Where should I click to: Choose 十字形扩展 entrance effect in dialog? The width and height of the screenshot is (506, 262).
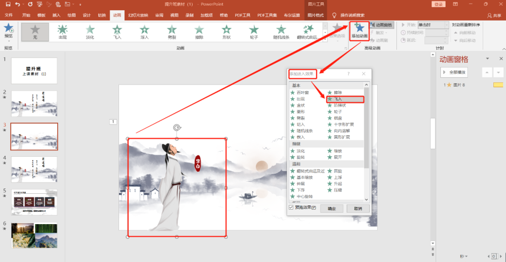point(341,124)
